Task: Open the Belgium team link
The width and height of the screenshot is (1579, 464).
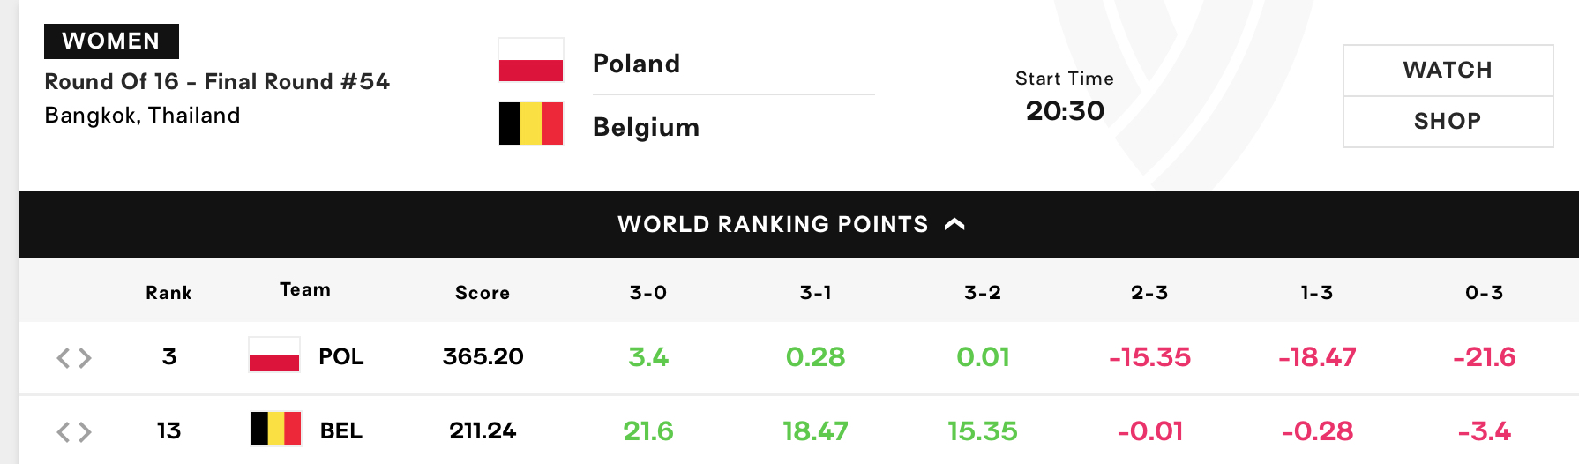Action: [646, 127]
